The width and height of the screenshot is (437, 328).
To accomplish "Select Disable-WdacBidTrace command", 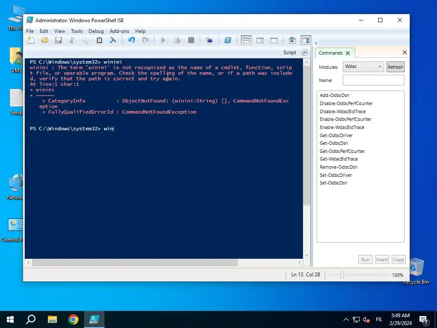I will pyautogui.click(x=343, y=111).
